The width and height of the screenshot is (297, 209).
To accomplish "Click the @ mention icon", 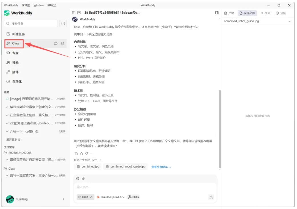I will (77, 179).
